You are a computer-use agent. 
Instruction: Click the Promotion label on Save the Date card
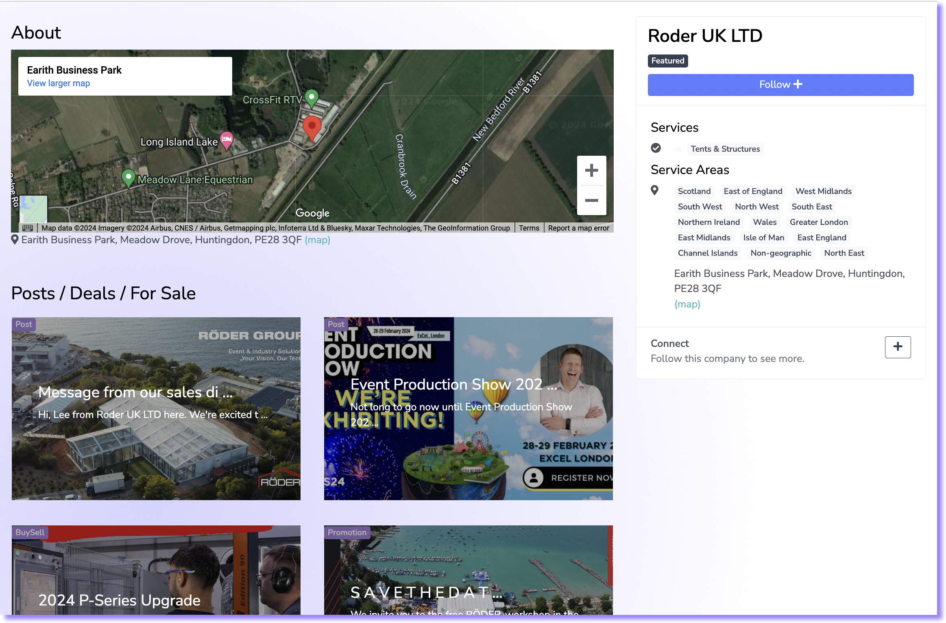347,532
